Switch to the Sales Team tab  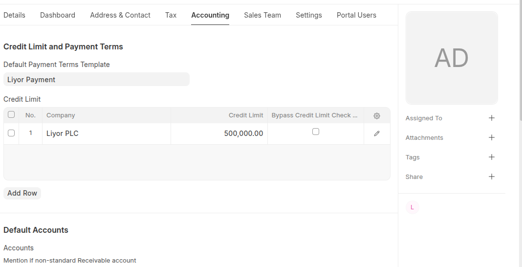262,15
